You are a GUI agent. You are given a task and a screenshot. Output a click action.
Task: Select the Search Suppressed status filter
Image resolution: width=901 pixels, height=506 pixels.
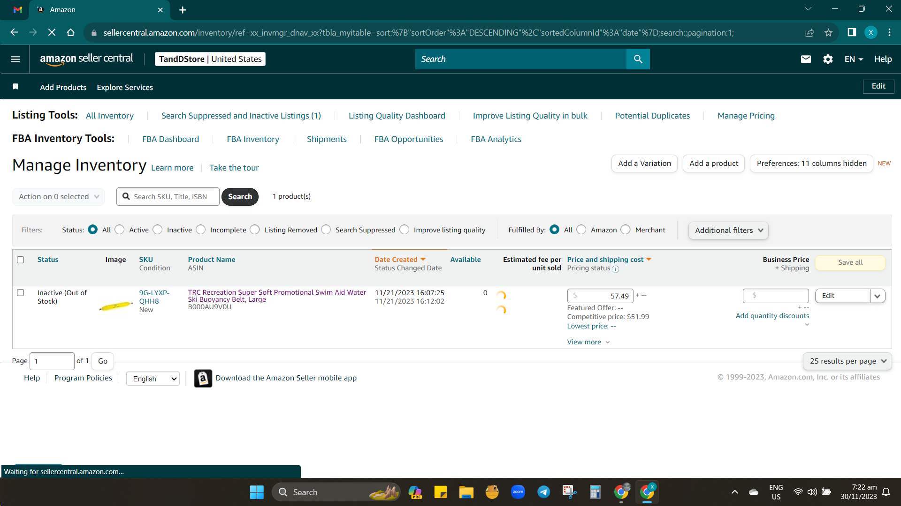pyautogui.click(x=326, y=230)
